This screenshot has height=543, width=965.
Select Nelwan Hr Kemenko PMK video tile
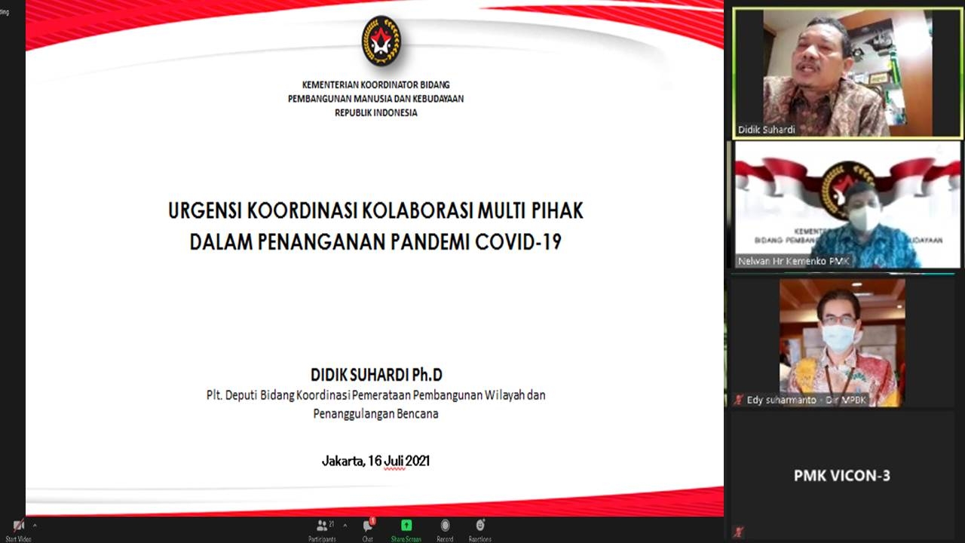pyautogui.click(x=847, y=204)
